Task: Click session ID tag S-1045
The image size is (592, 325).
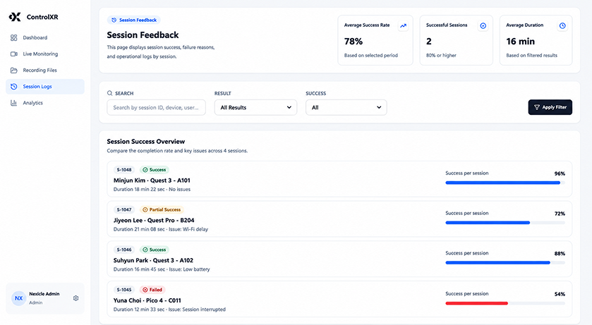Action: (x=124, y=290)
